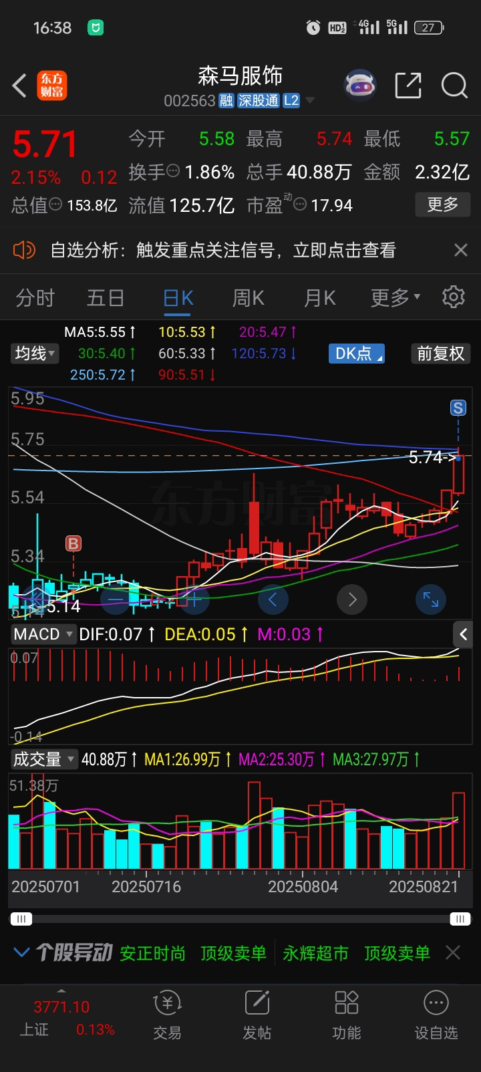Tap the 融 margin trading badge
This screenshot has height=1072, width=481.
(x=226, y=101)
